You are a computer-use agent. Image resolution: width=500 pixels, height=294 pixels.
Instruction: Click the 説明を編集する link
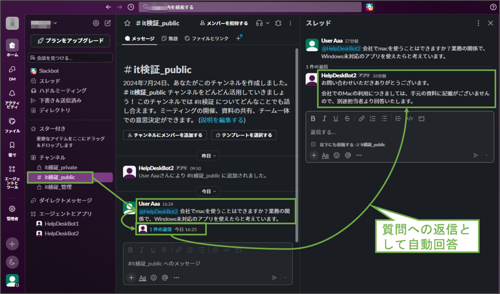tap(222, 121)
